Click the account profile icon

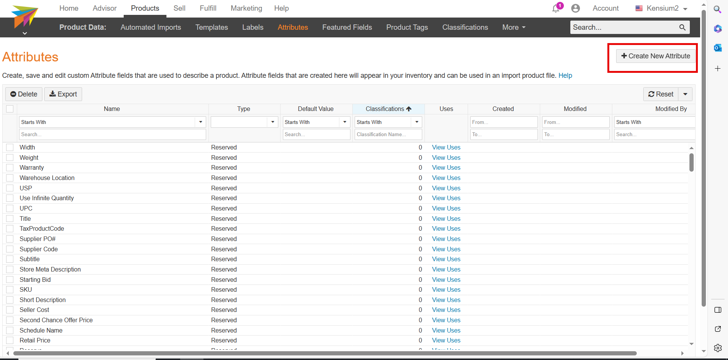click(x=576, y=8)
